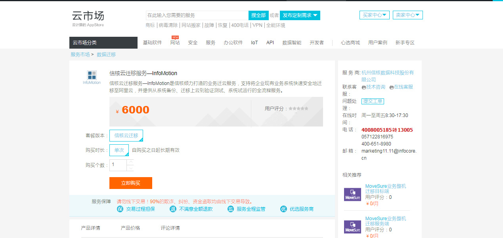503x238 pixels.
Task: Switch to the 评论详情 tab
Action: (x=170, y=228)
